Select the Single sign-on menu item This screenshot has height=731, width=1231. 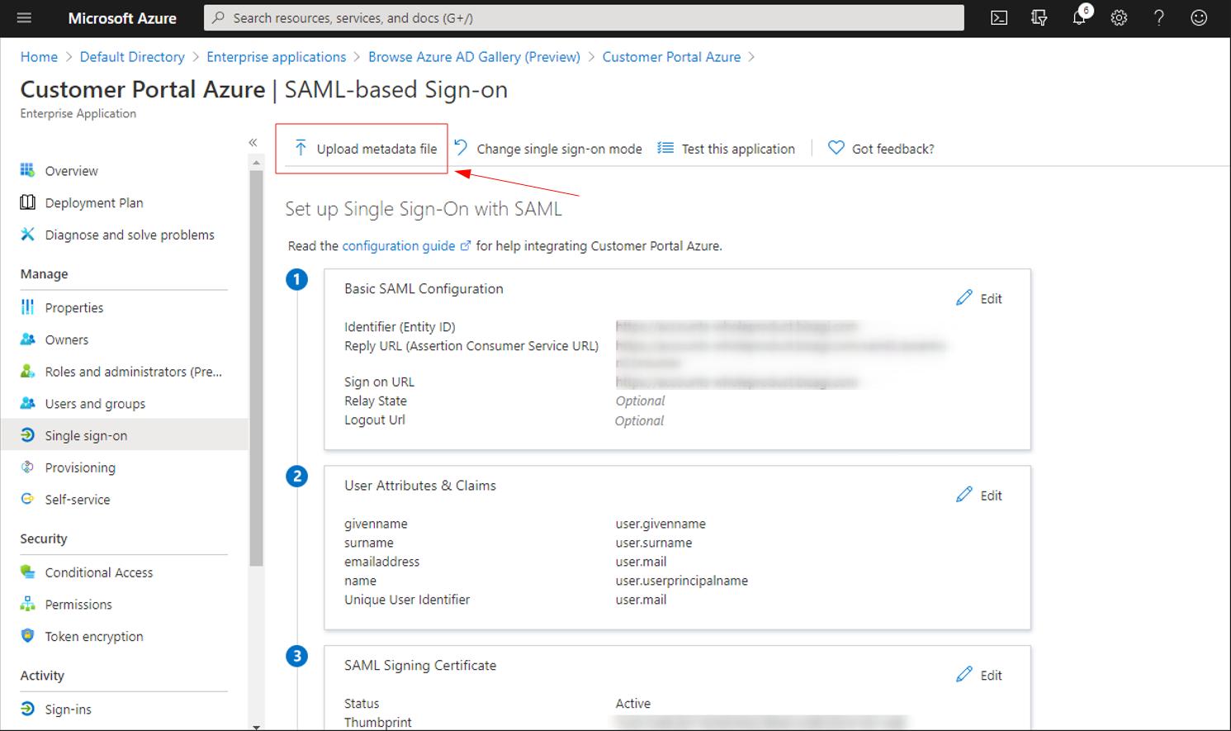coord(124,436)
